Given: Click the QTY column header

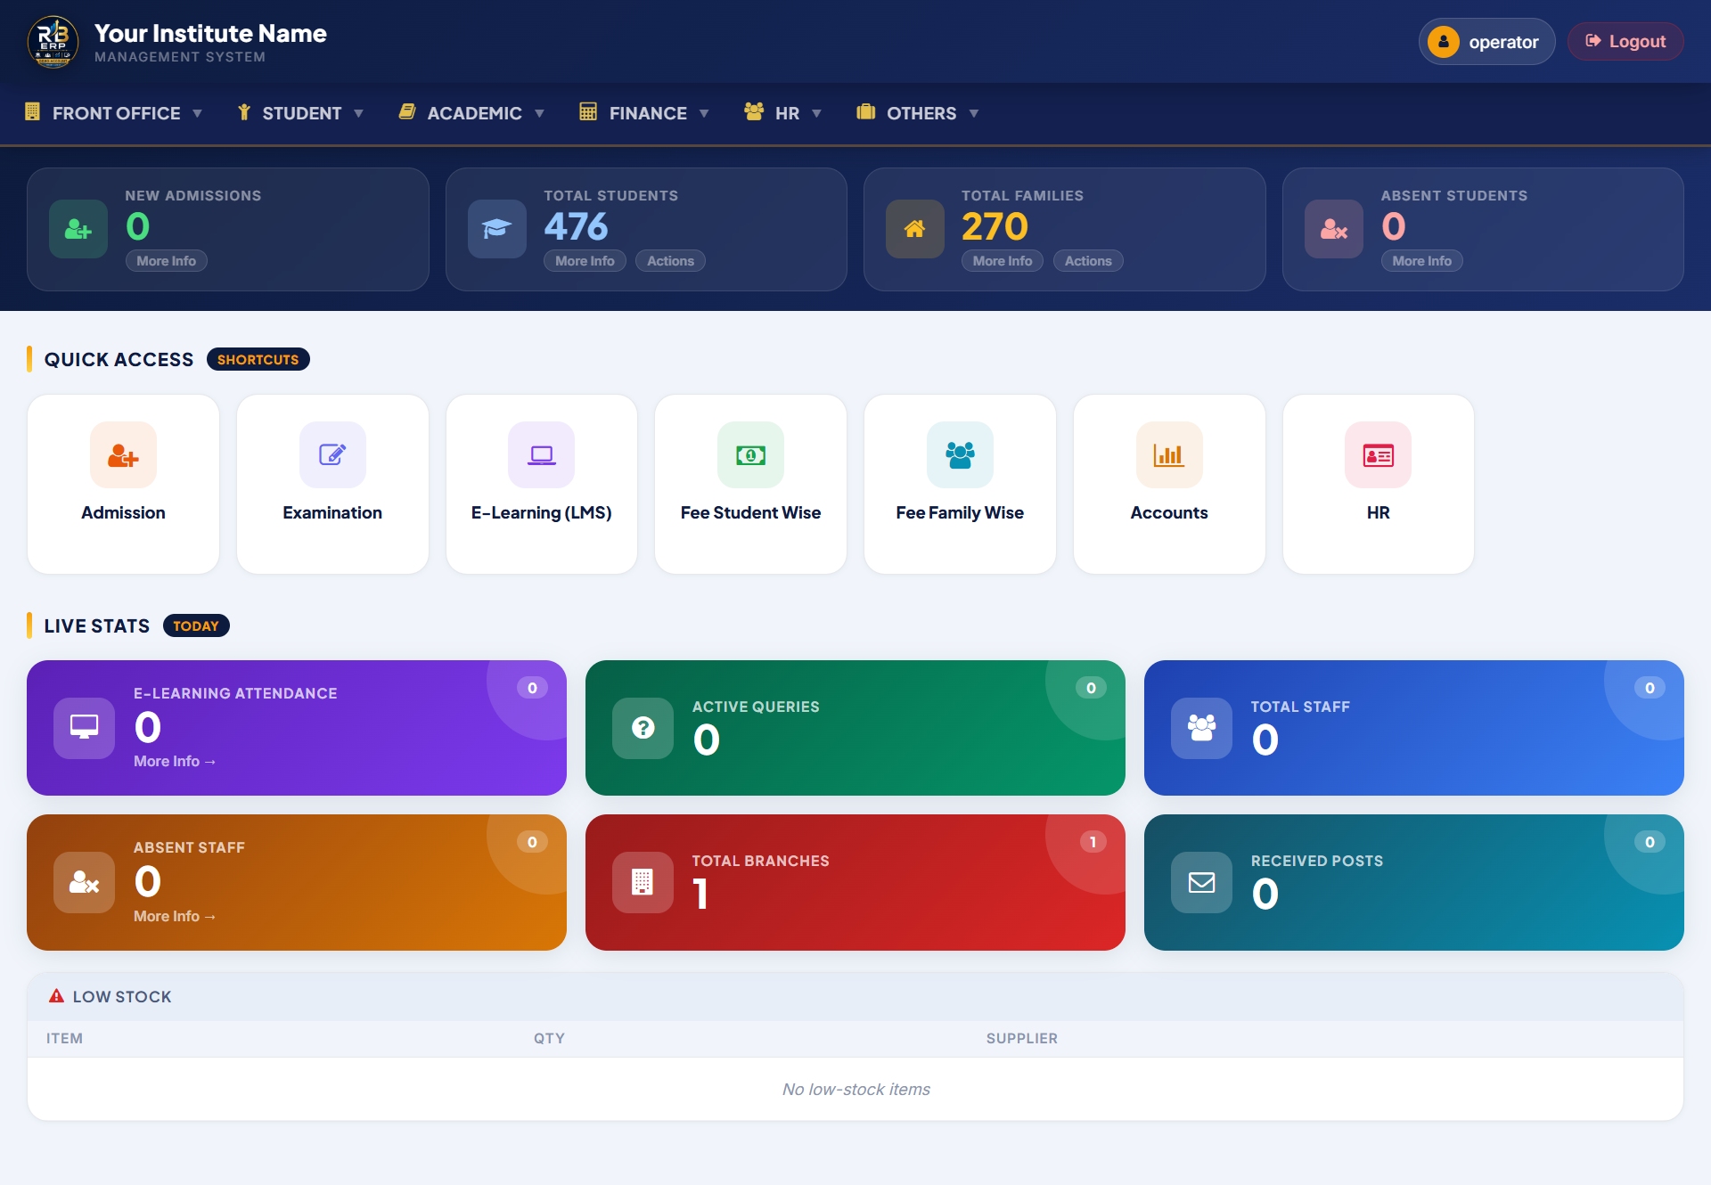Looking at the screenshot, I should pyautogui.click(x=550, y=1039).
